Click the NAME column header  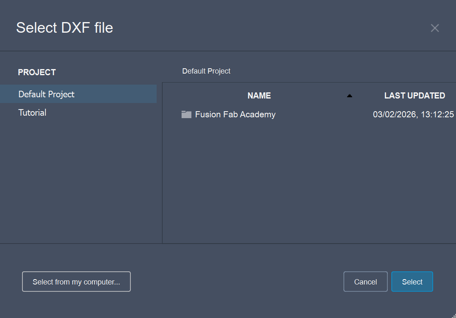(259, 95)
